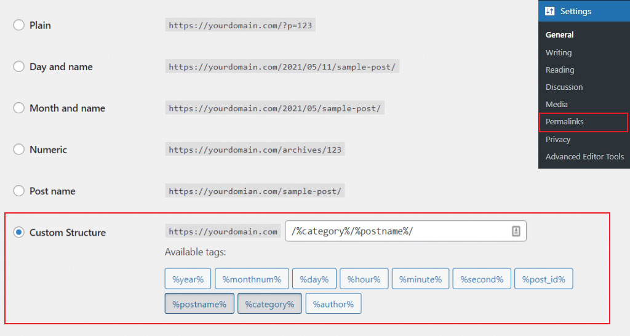
Task: Open the General settings page
Action: [x=559, y=34]
